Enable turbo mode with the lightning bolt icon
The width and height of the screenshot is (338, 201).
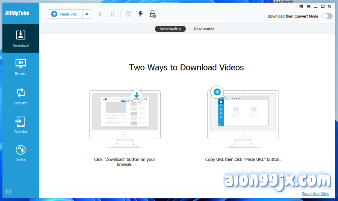click(x=140, y=14)
